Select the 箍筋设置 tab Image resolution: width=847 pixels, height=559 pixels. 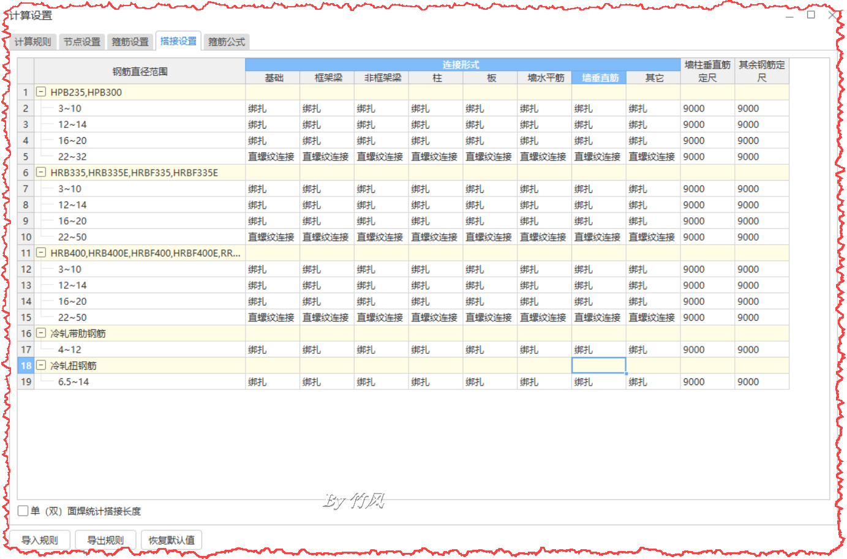pyautogui.click(x=130, y=42)
